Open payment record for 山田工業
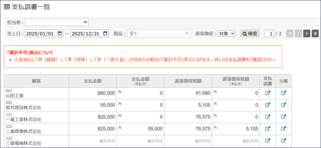Viewport: 321px width, 148px height. click(267, 93)
